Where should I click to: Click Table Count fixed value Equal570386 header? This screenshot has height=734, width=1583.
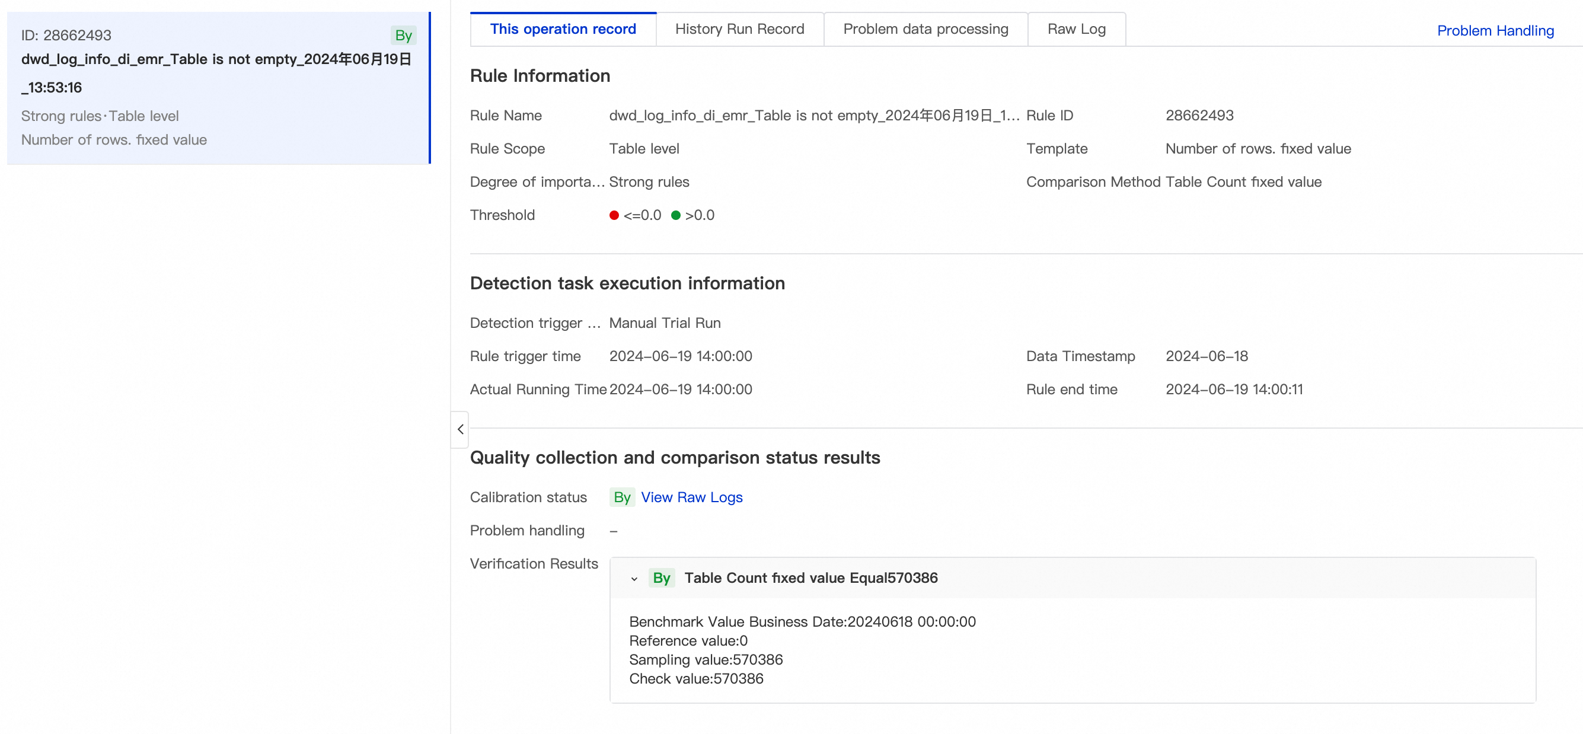[x=810, y=578]
